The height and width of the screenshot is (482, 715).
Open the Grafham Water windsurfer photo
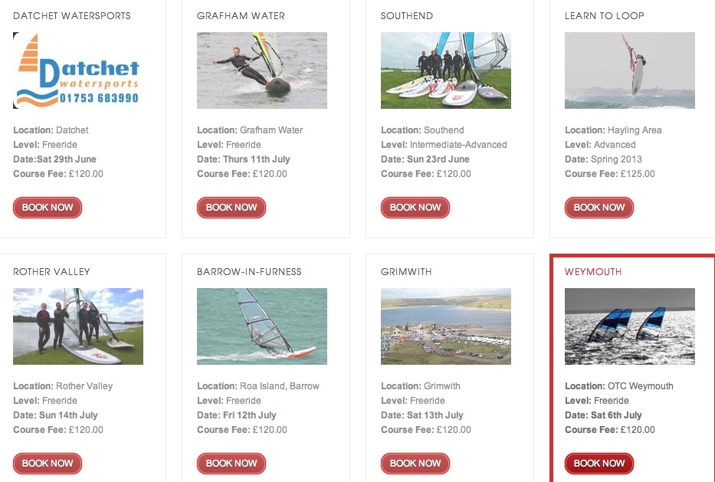point(262,70)
